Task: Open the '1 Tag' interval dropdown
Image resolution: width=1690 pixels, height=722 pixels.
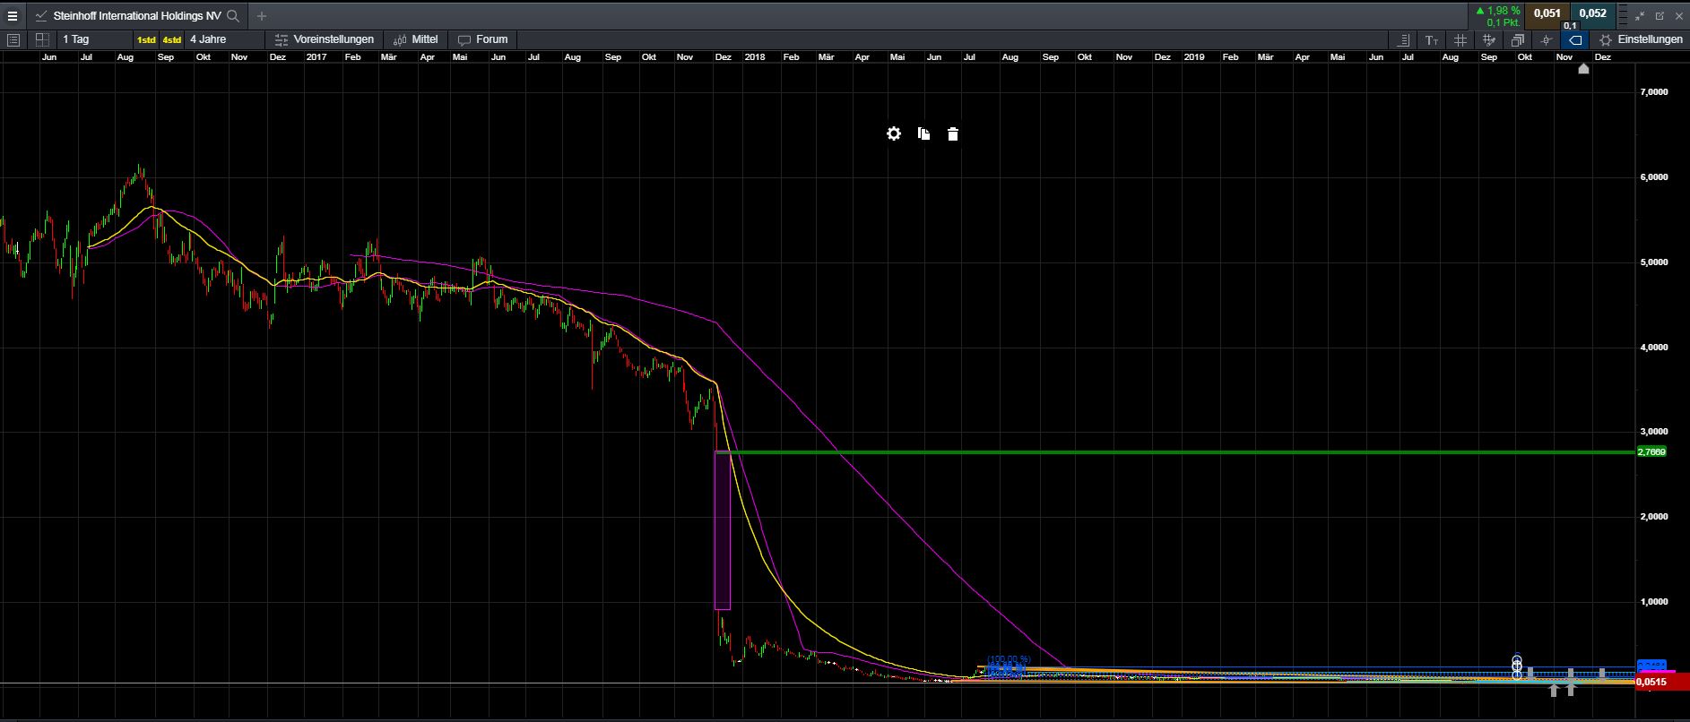Action: tap(76, 39)
